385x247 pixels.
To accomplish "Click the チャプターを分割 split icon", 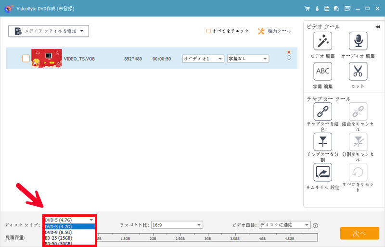I will (322, 142).
